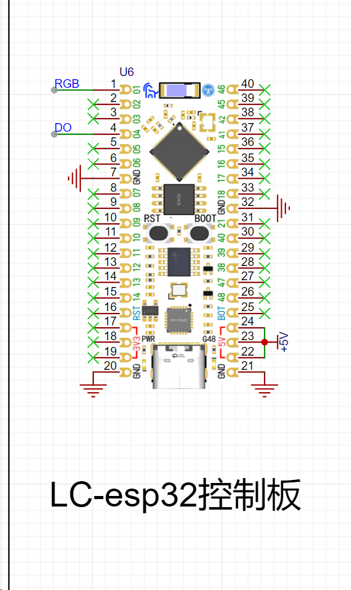Click the red junction dot near pin 23

click(x=264, y=342)
